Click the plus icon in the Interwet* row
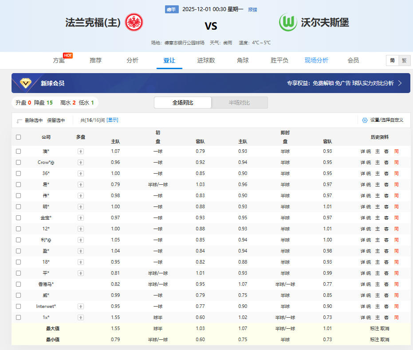 [81, 306]
